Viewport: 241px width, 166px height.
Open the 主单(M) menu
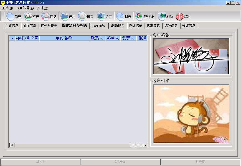tap(7, 8)
